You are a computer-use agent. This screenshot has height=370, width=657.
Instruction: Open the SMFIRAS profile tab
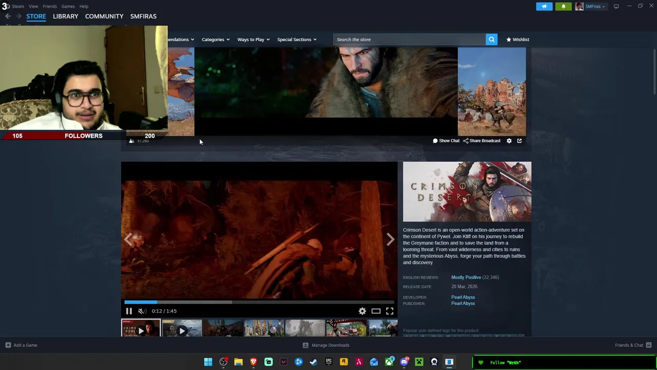pos(143,16)
